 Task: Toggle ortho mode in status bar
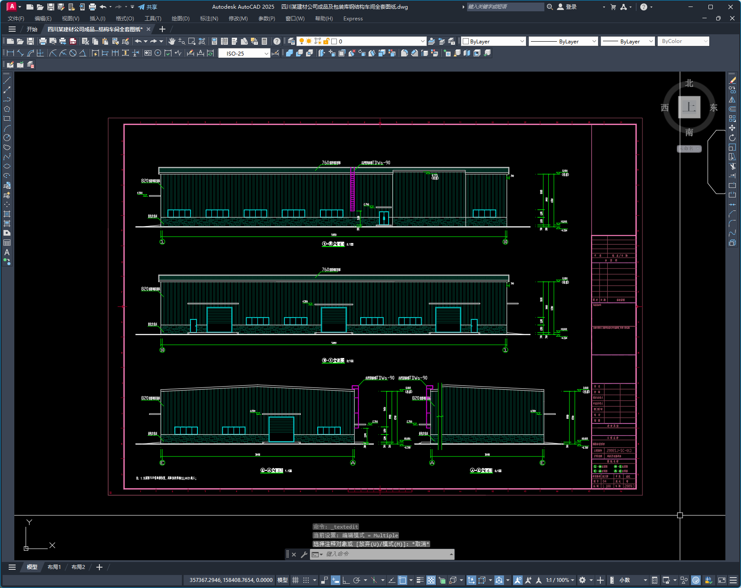pyautogui.click(x=346, y=580)
